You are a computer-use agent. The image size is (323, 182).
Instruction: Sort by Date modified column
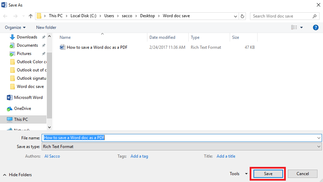(x=162, y=37)
